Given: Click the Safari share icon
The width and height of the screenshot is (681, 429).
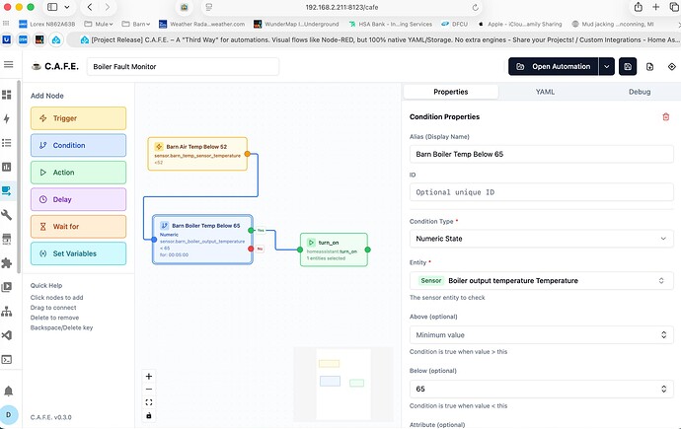Looking at the screenshot, I should 638,7.
